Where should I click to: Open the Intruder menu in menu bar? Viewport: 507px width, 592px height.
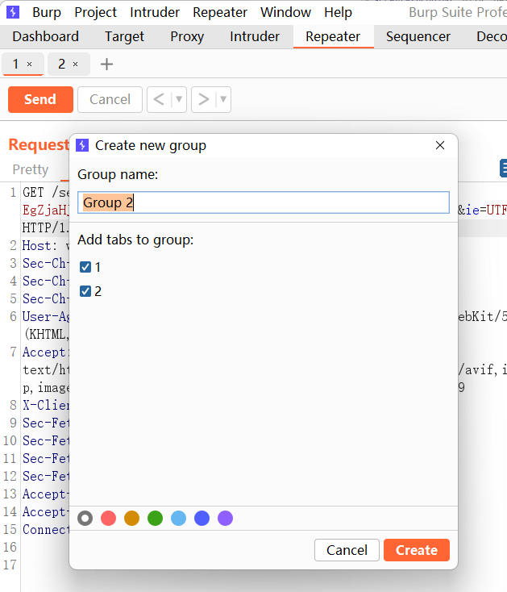[x=155, y=12]
